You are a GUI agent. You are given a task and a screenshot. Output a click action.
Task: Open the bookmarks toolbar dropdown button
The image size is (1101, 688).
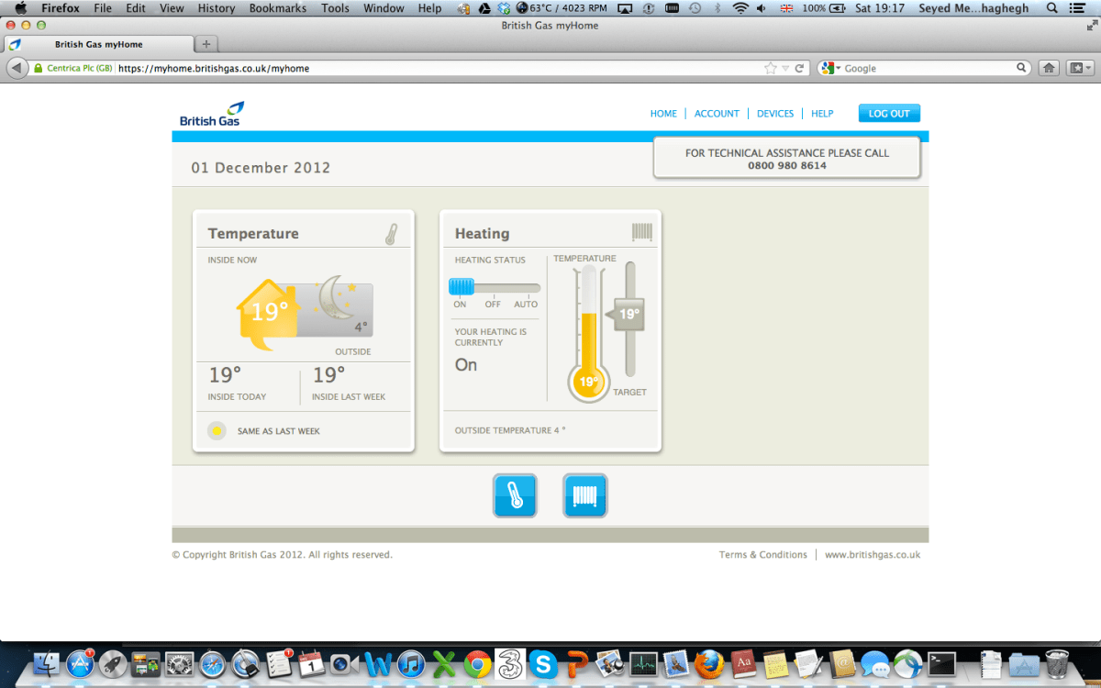click(x=1080, y=68)
